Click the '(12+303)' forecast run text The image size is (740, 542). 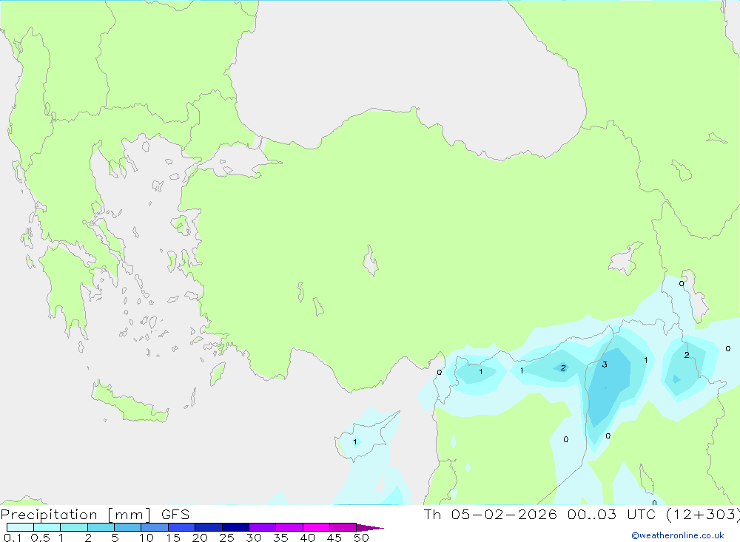click(x=703, y=515)
